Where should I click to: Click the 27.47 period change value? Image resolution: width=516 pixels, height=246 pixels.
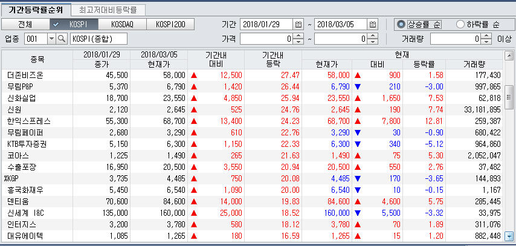[290, 75]
